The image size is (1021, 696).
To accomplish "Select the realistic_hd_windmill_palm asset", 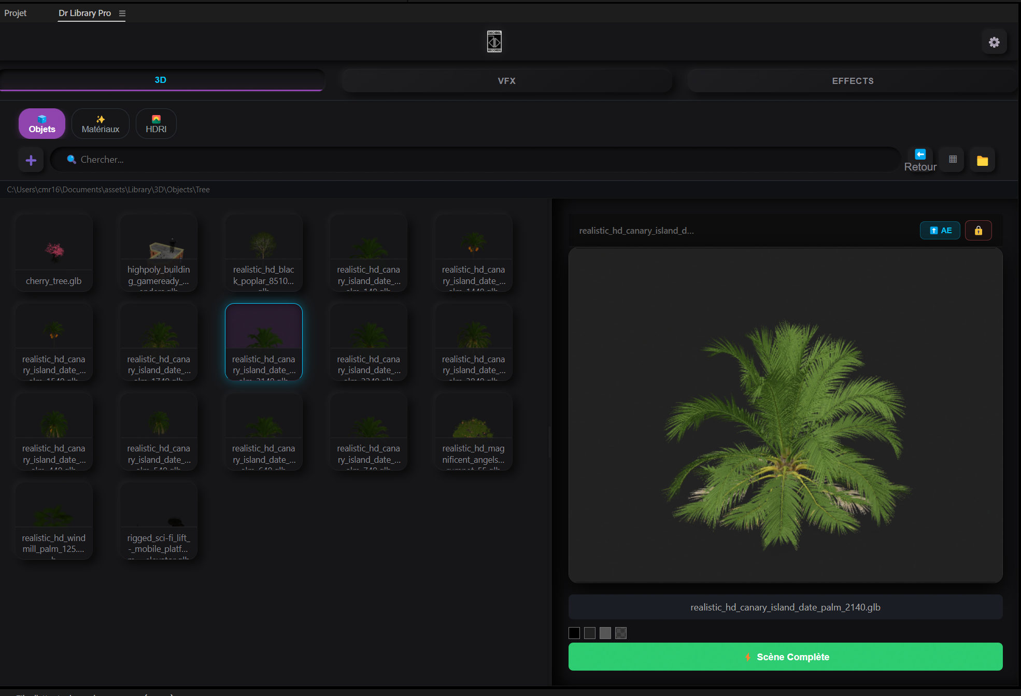I will click(x=54, y=521).
